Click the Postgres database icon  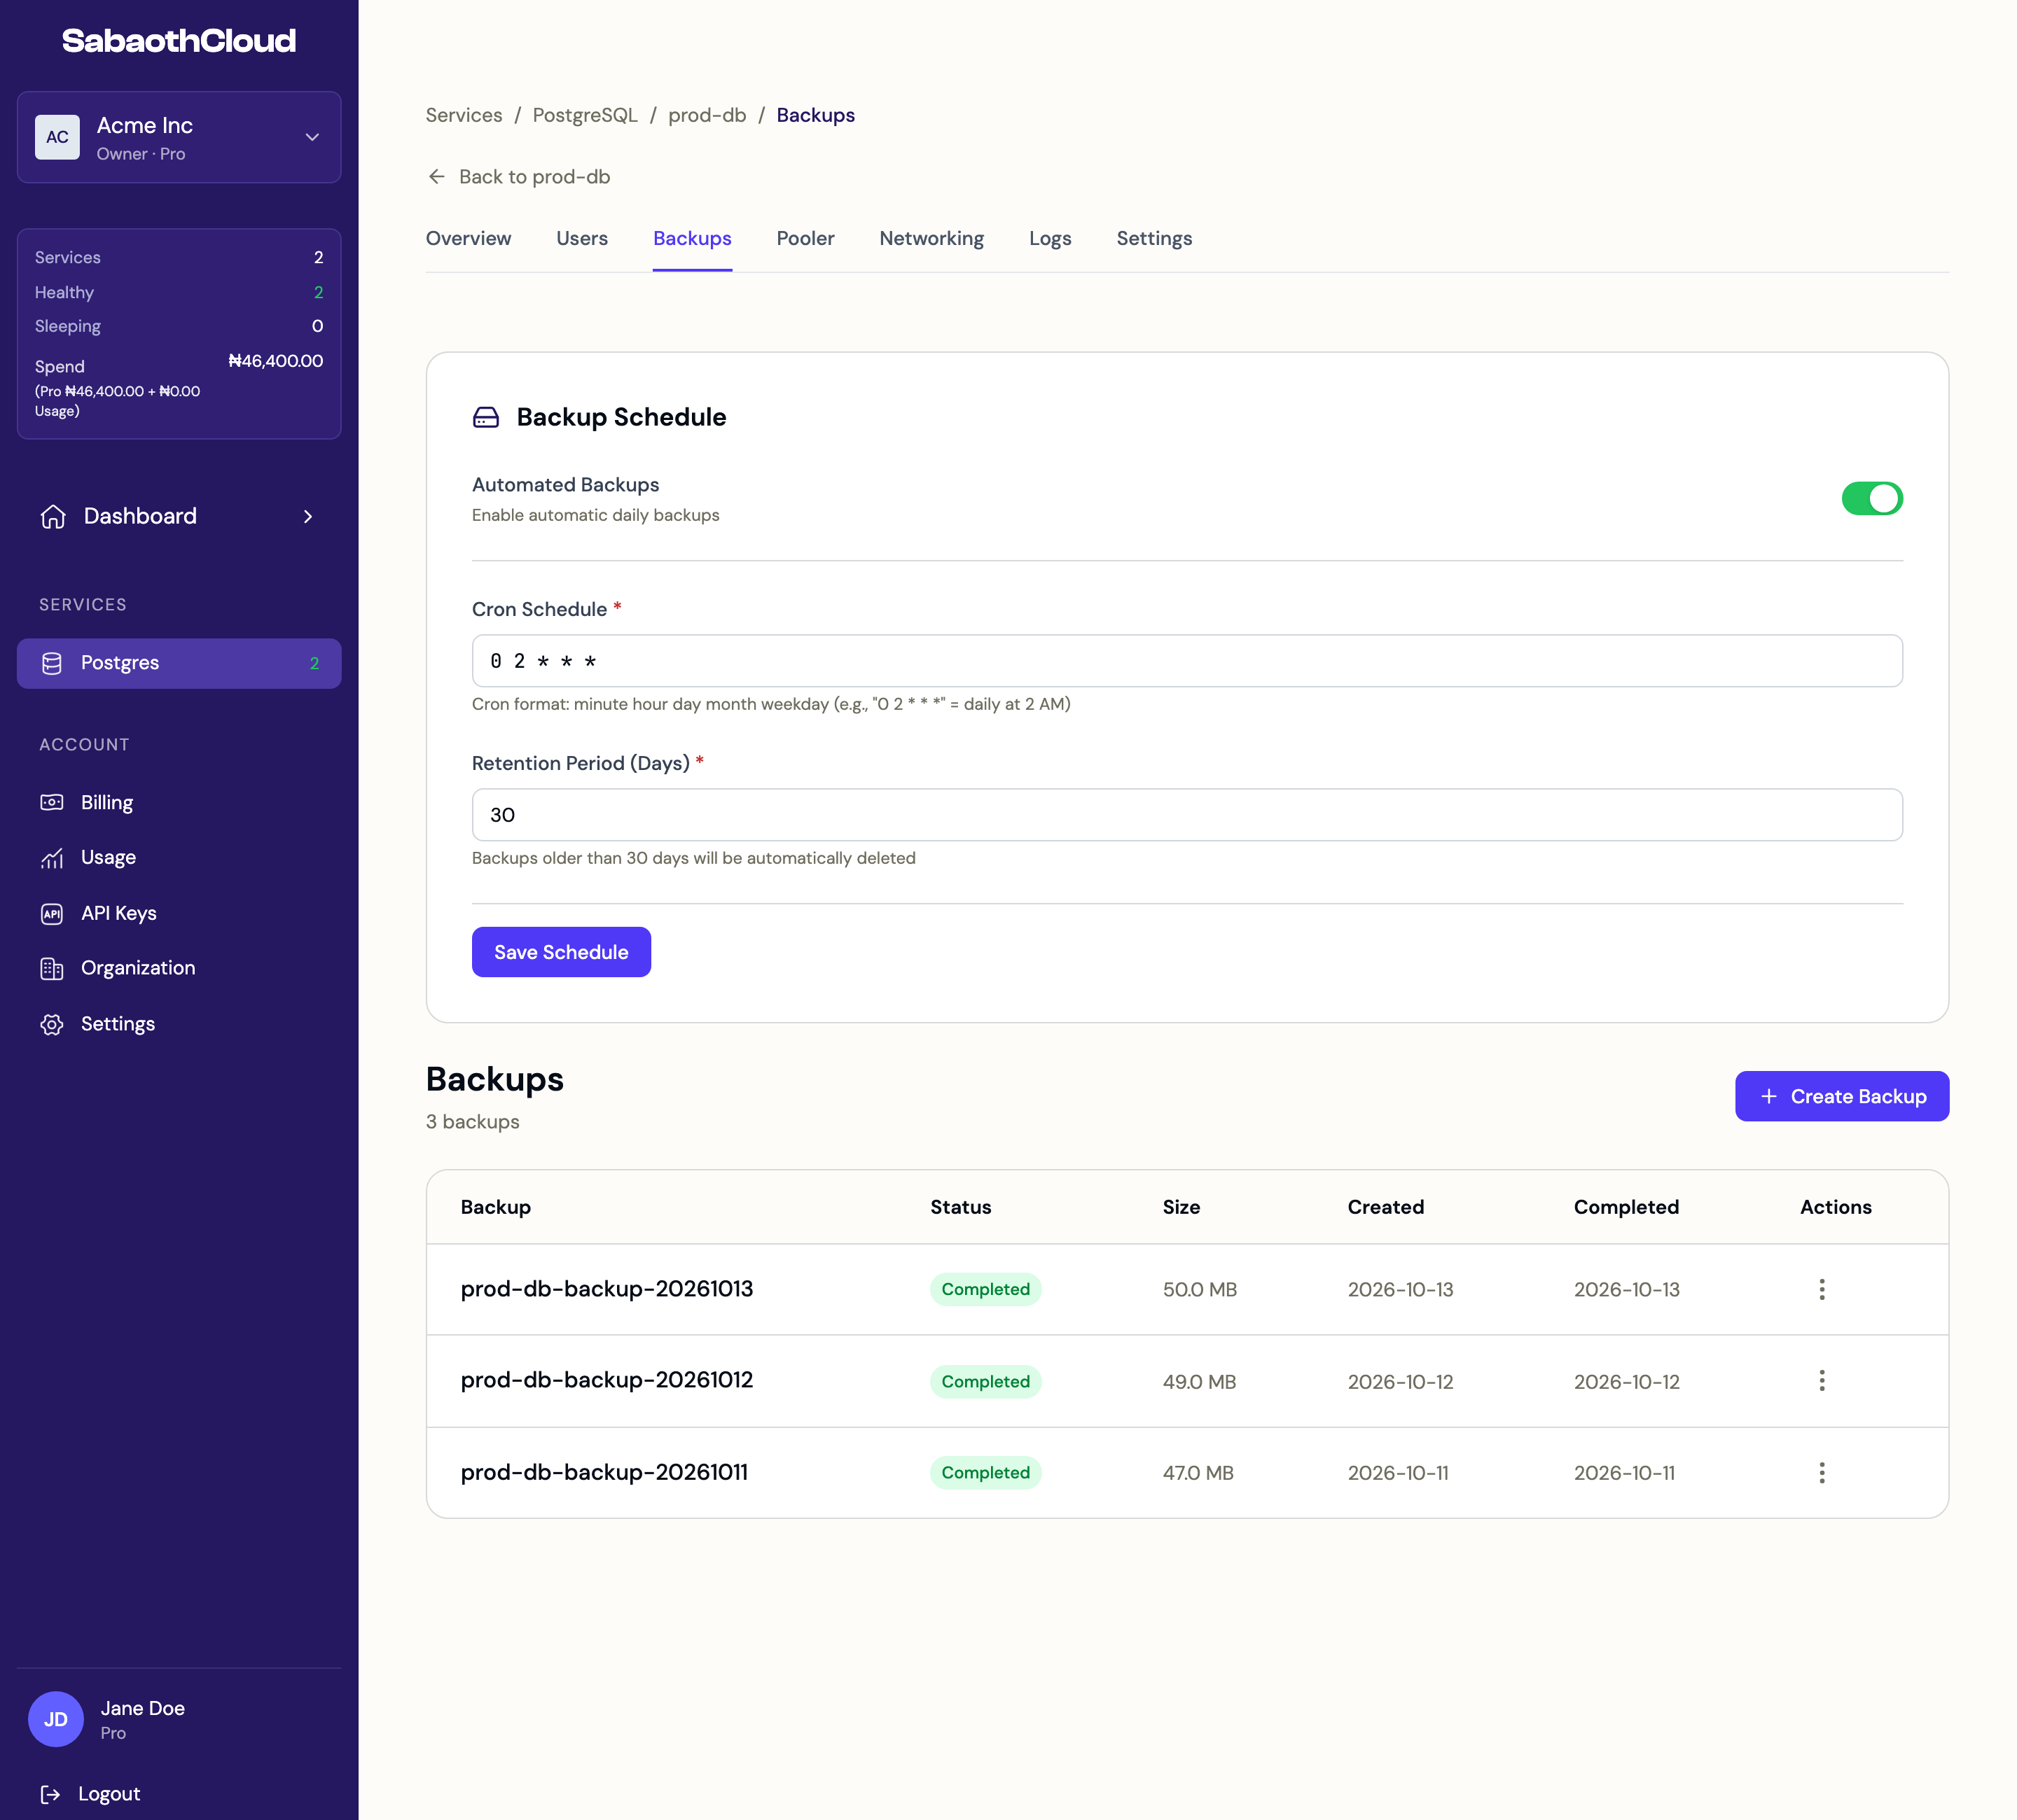(x=52, y=663)
